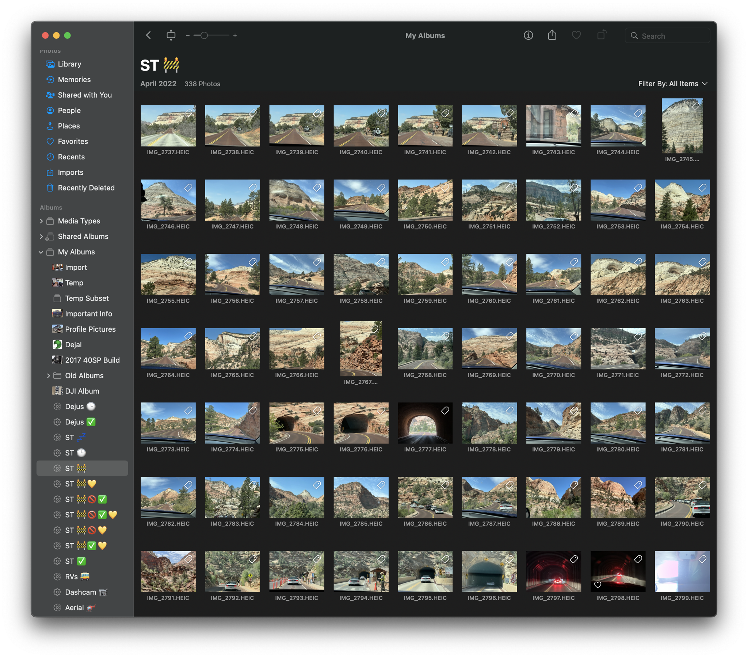748x658 pixels.
Task: Open Library in sidebar
Action: pos(82,64)
